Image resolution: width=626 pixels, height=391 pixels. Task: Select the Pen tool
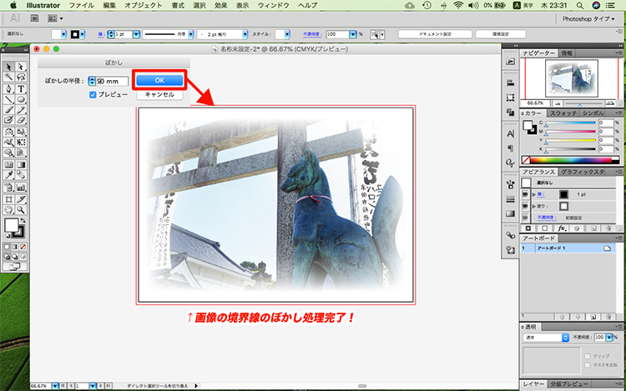[x=8, y=88]
